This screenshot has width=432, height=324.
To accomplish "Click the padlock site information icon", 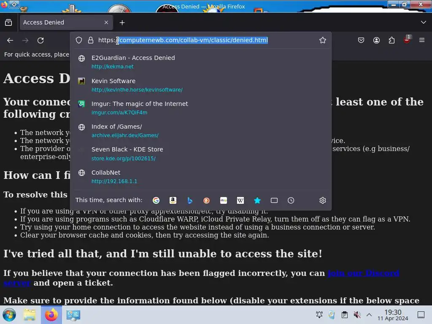I will pos(91,40).
